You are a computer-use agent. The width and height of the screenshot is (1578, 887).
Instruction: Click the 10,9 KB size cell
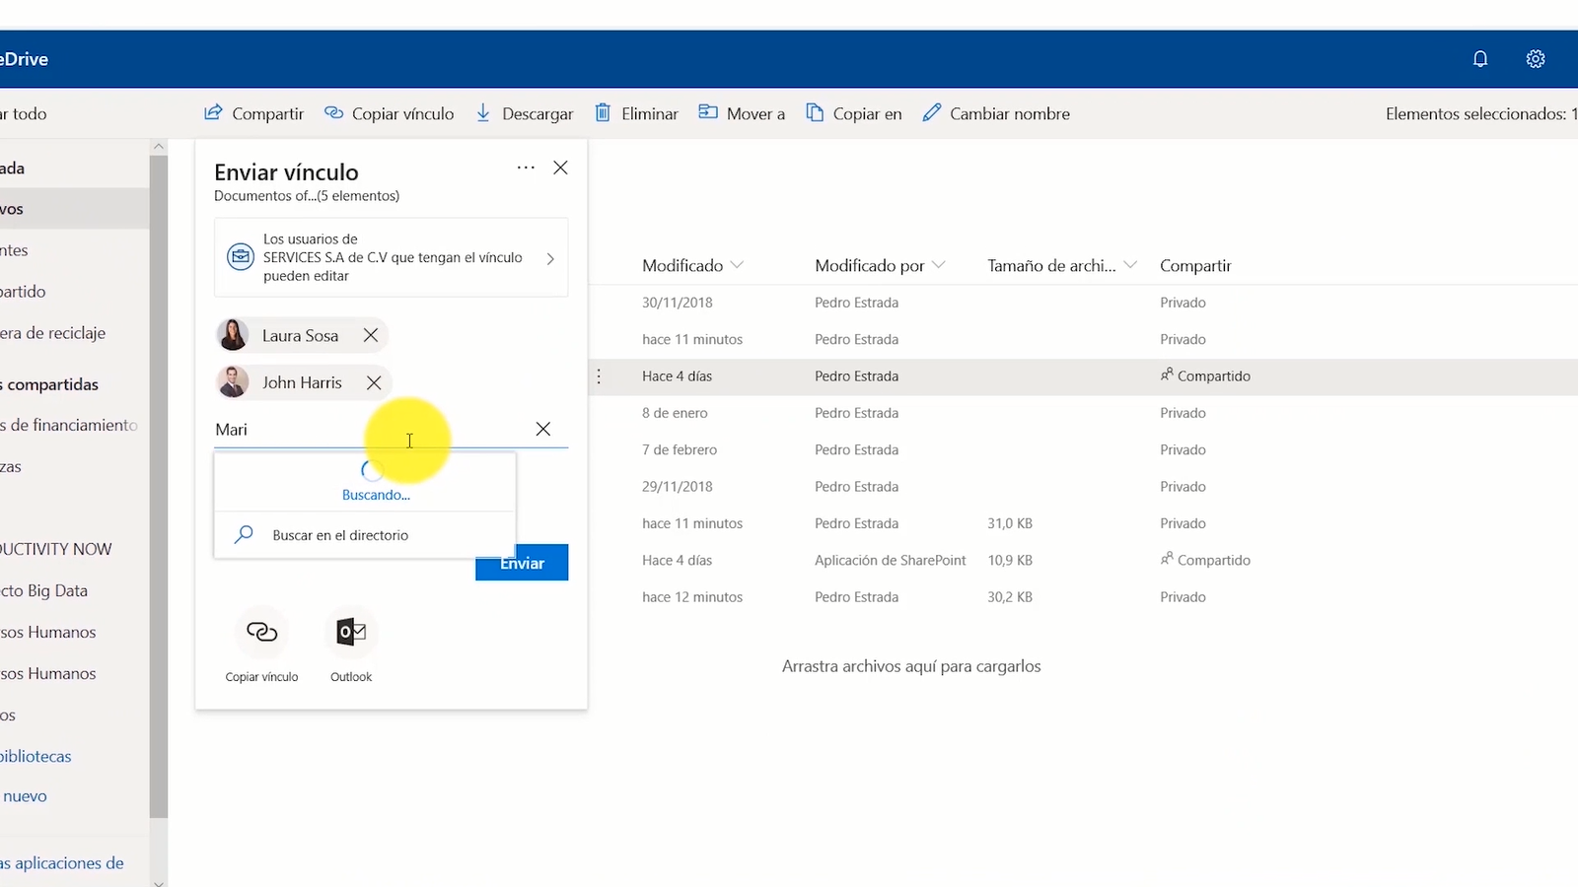coord(1010,560)
